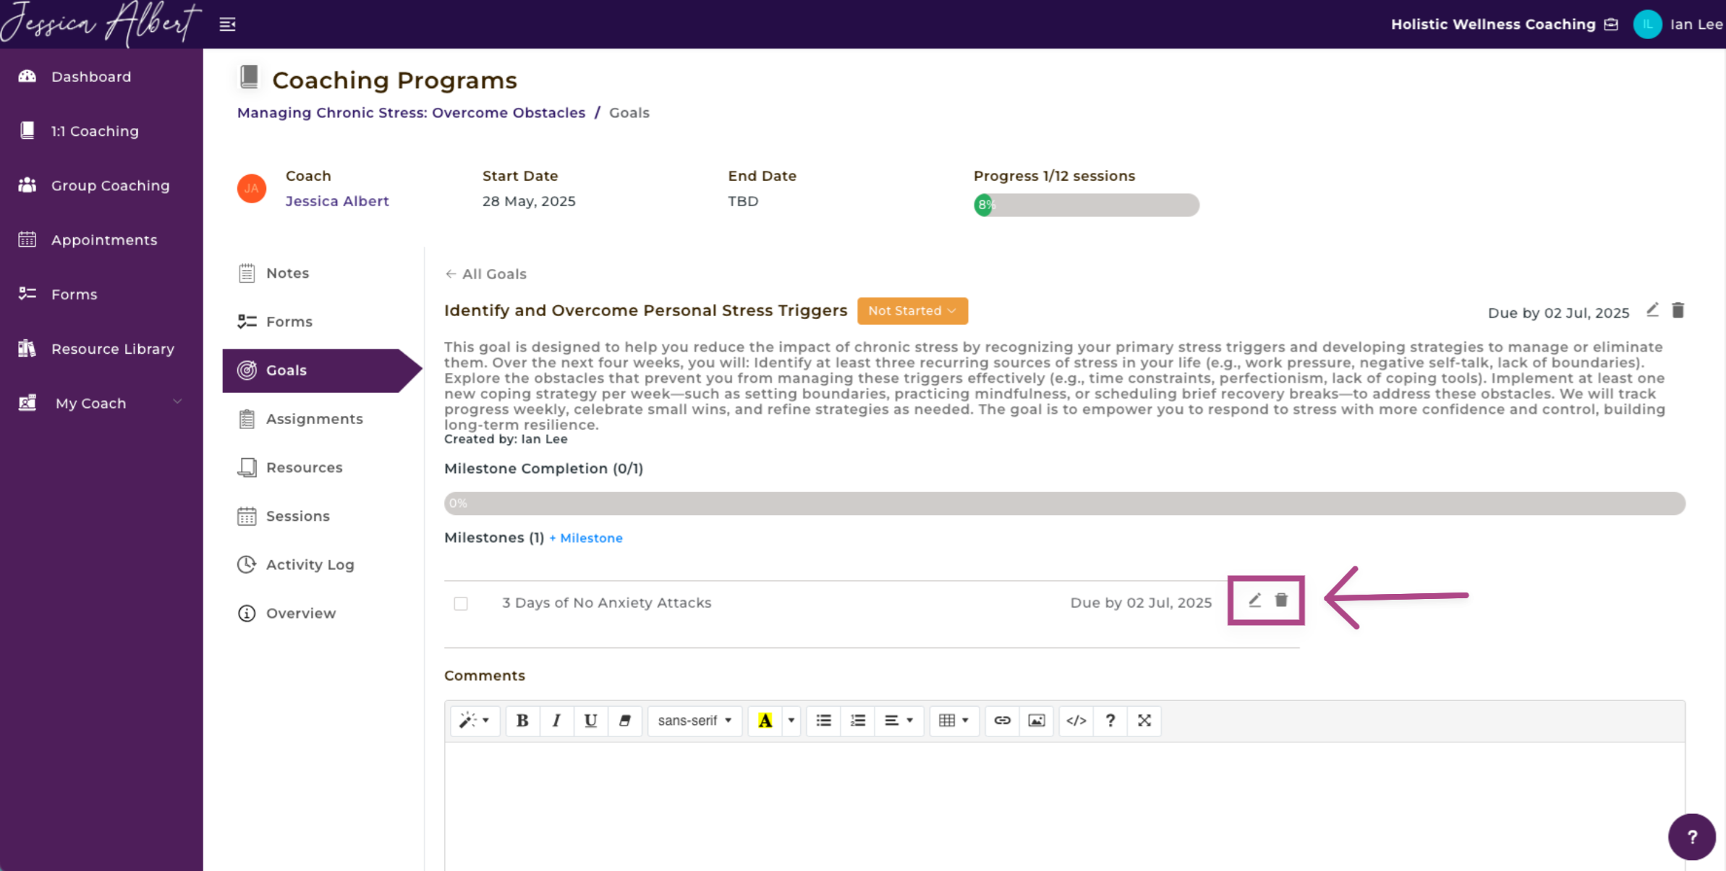Open the paragraph alignment dropdown
This screenshot has width=1726, height=871.
899,721
